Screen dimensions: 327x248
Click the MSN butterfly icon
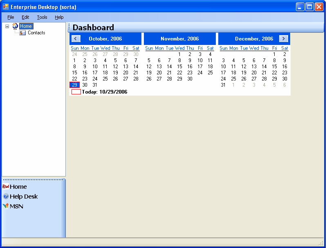tap(6, 206)
